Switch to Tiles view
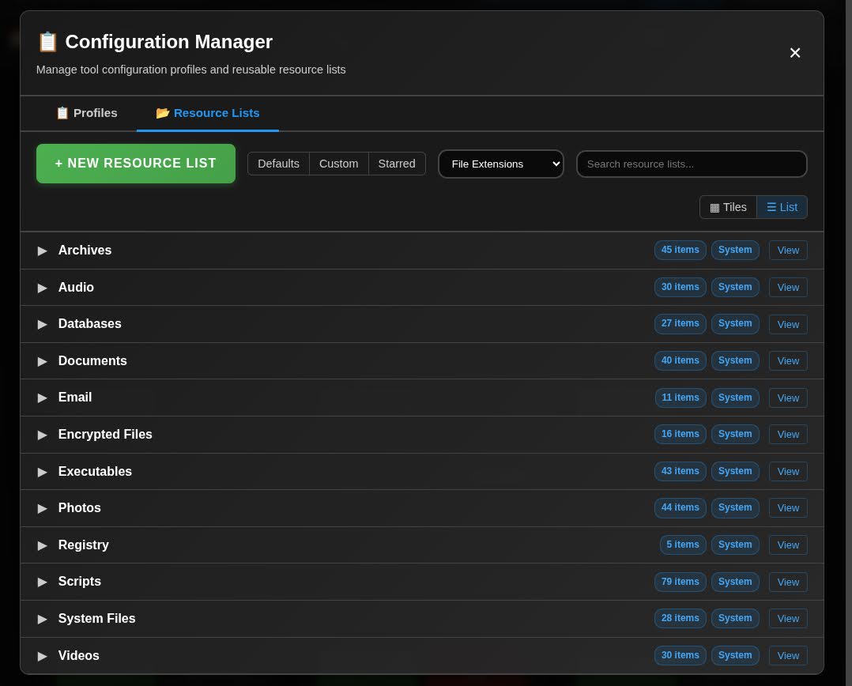 [728, 207]
